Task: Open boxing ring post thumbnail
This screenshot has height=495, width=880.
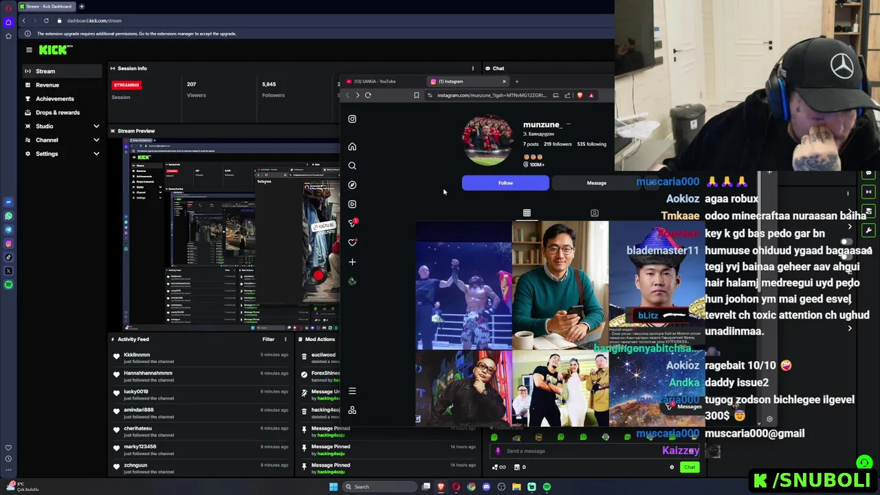Action: pos(463,285)
